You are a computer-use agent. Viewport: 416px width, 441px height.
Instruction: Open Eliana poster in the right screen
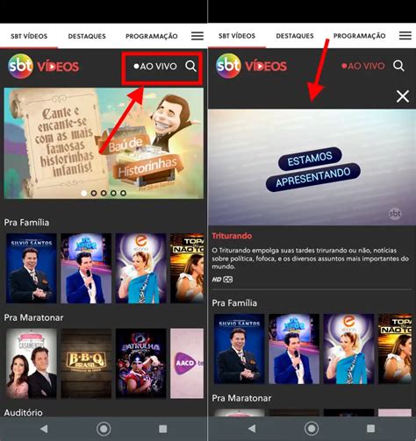pyautogui.click(x=348, y=349)
